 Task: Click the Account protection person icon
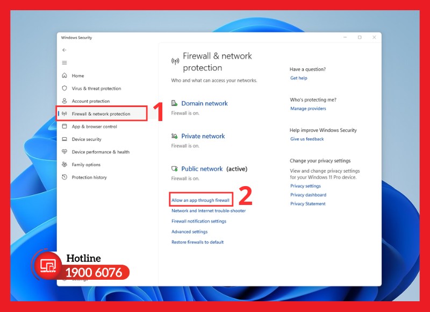[64, 101]
